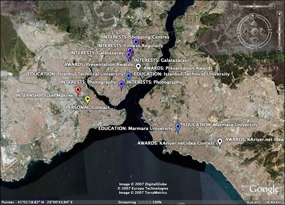This screenshot has height=205, width=285.
Task: Click the look down arrow in navigator
Action: click(x=254, y=40)
